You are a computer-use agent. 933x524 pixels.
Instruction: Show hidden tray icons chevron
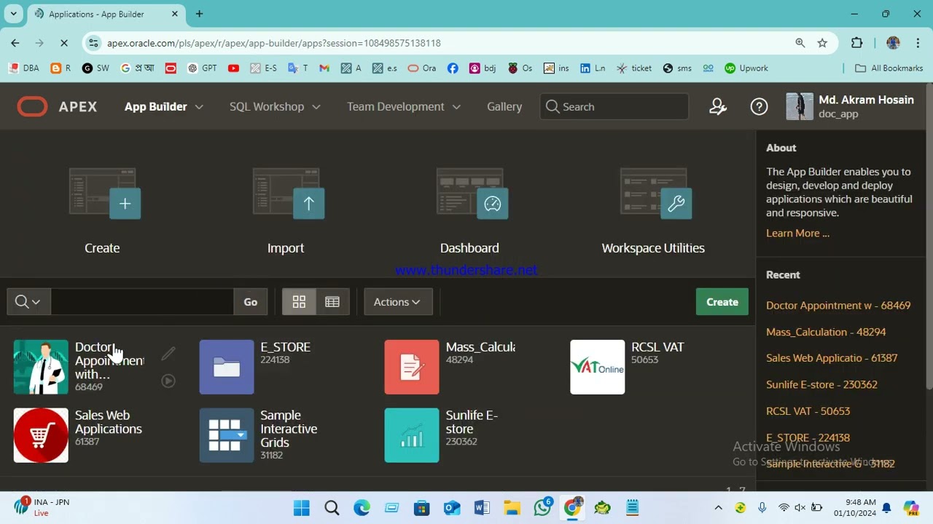pyautogui.click(x=718, y=508)
